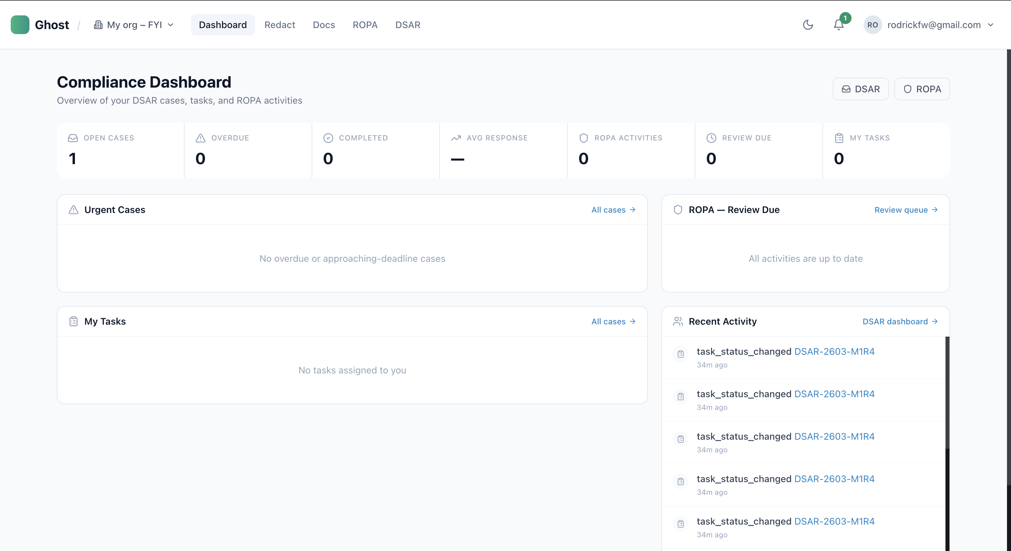Click chevron next to user email
Screen dimensions: 1011x551
(x=991, y=25)
